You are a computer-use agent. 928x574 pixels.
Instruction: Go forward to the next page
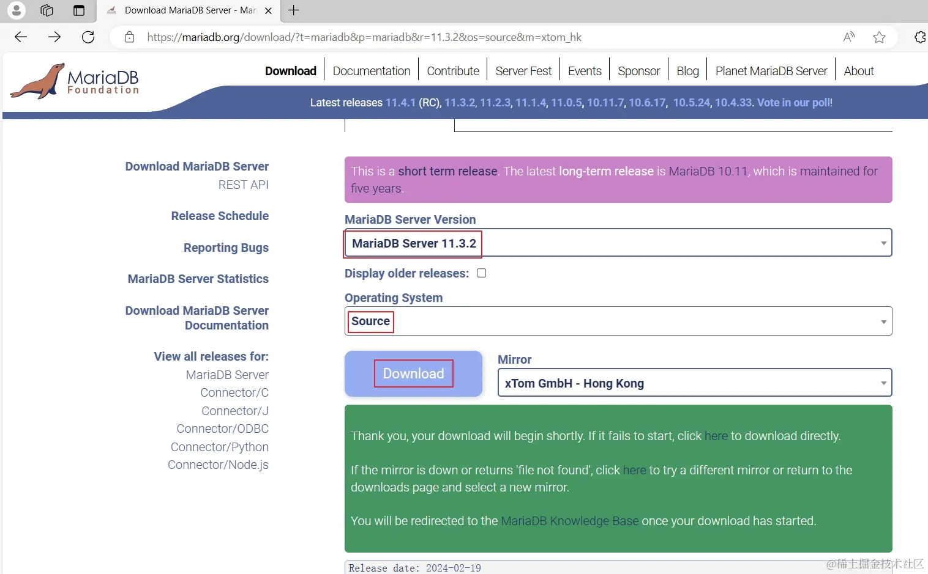click(x=54, y=37)
